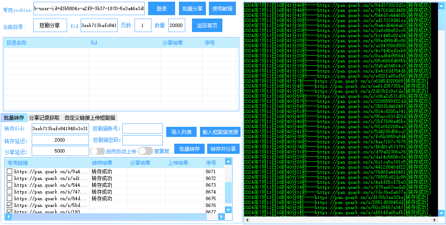Viewport: 446px width, 225px height.
Task: Click the up arrow of link list scrollbar
Action: (x=228, y=161)
